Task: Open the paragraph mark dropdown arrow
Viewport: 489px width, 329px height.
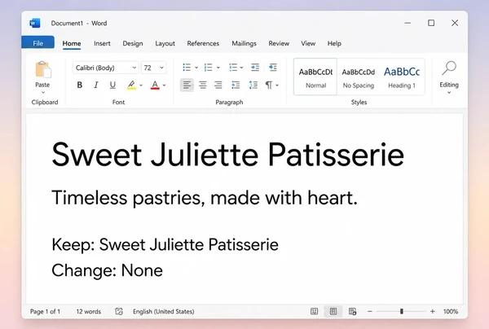Action: 277,85
